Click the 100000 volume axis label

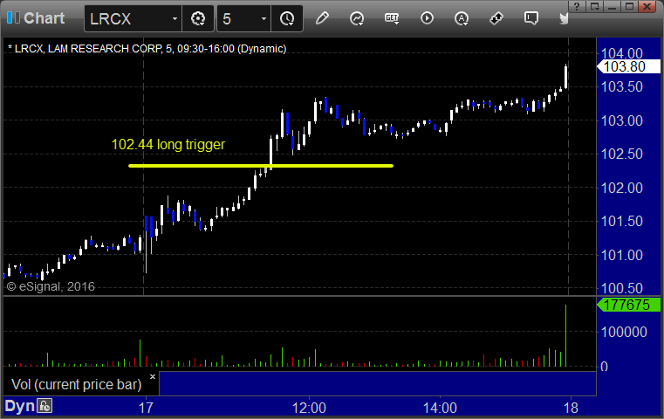(624, 332)
